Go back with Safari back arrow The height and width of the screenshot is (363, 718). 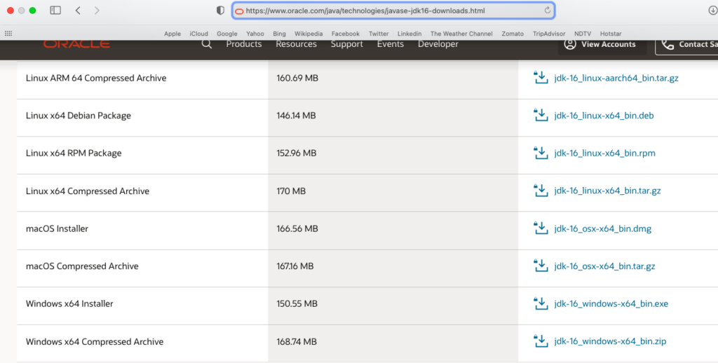[x=78, y=10]
